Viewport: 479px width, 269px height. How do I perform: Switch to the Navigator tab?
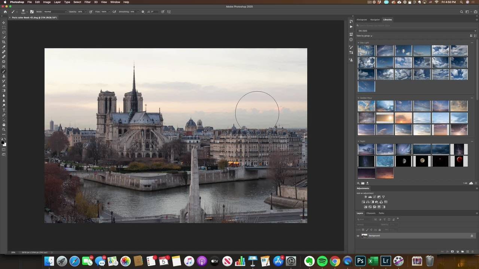[375, 19]
